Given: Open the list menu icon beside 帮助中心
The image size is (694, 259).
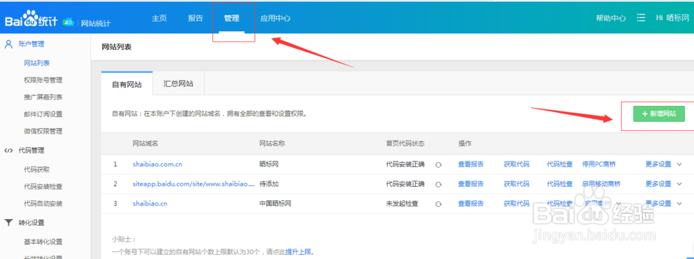Looking at the screenshot, I should click(x=641, y=18).
